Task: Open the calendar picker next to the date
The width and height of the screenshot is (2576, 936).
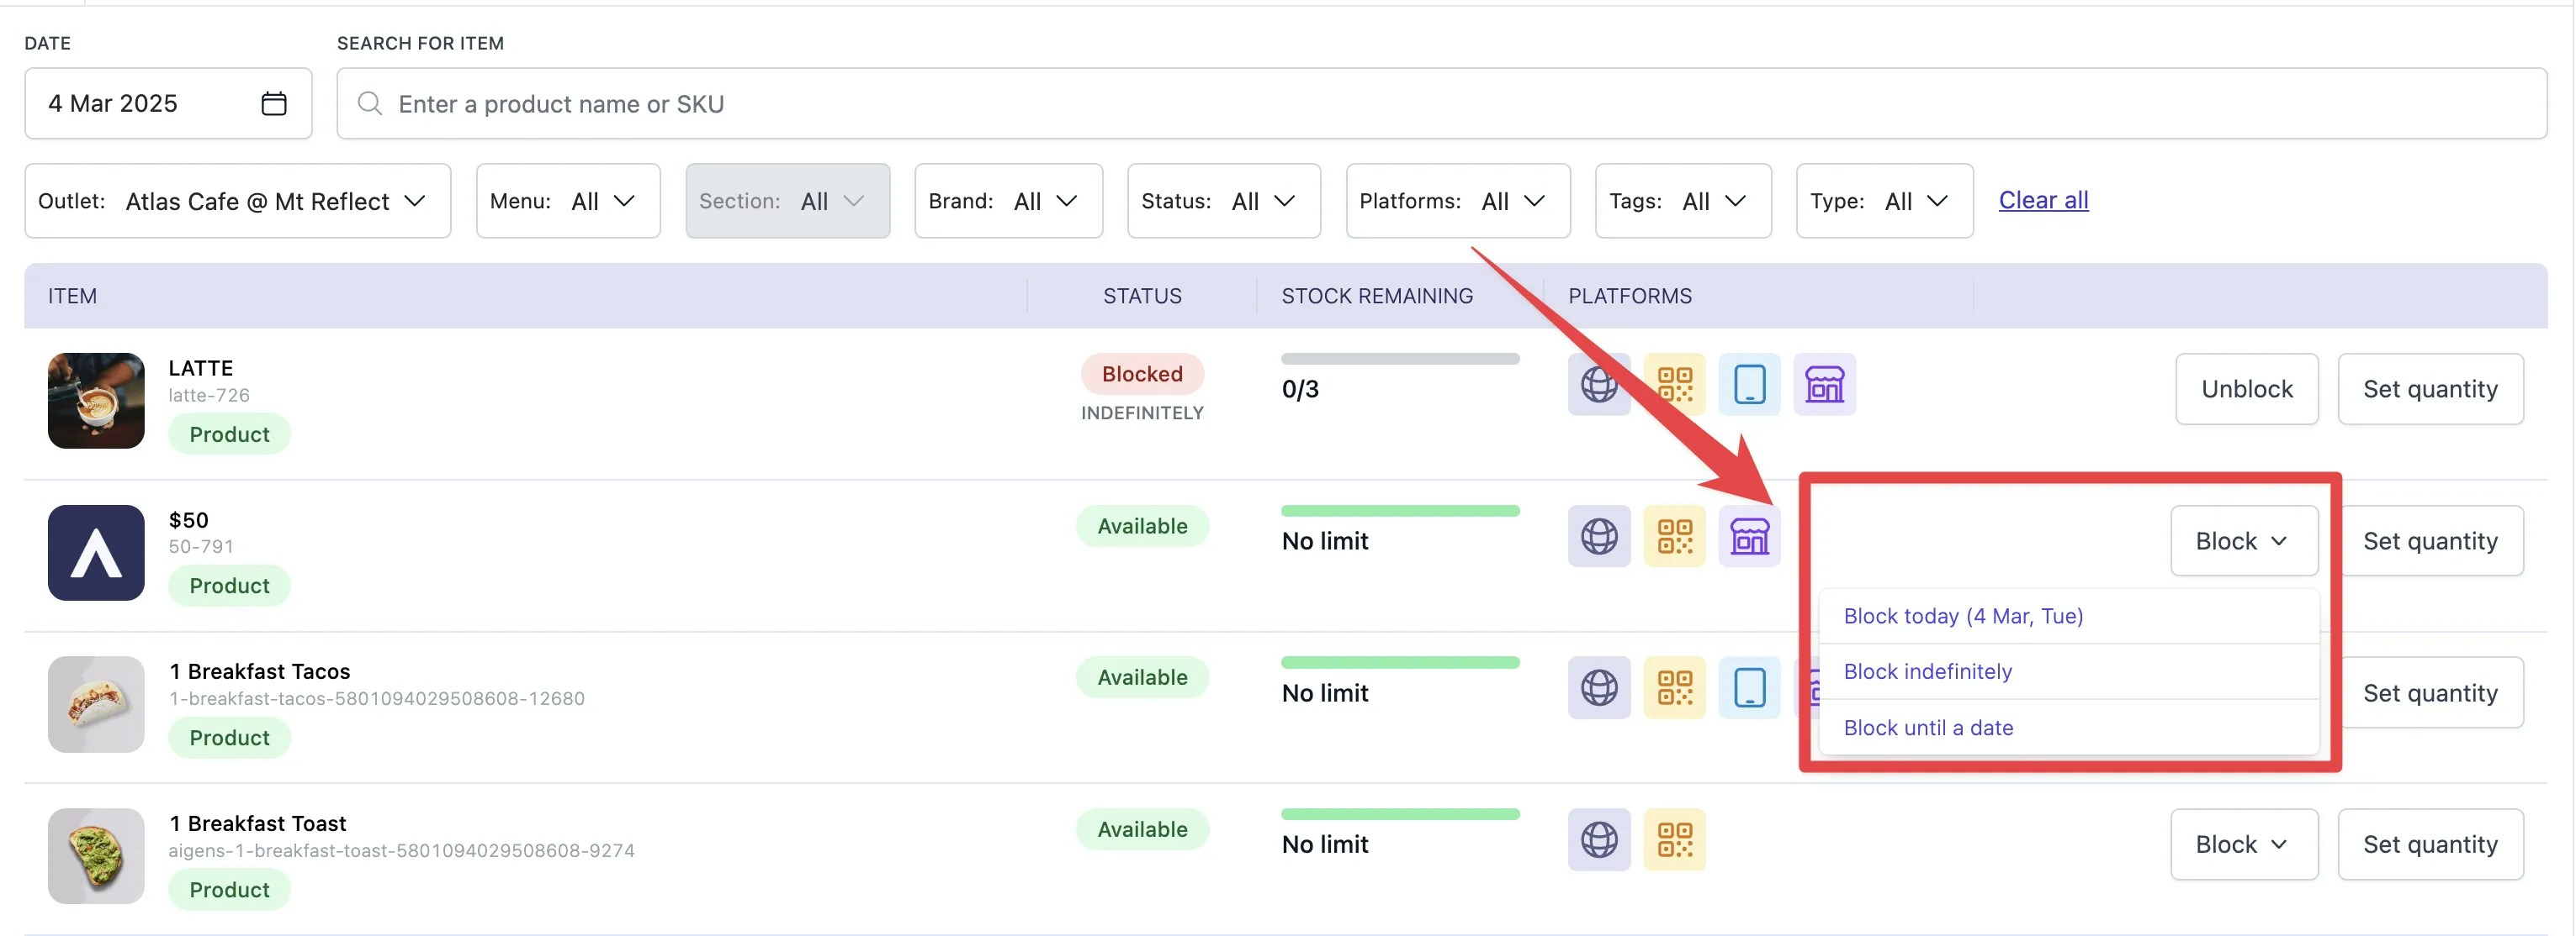Action: (x=274, y=103)
